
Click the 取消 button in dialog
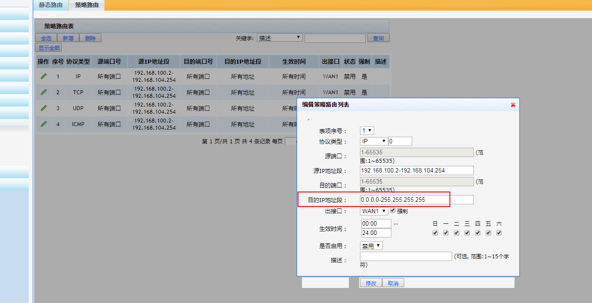coord(393,283)
